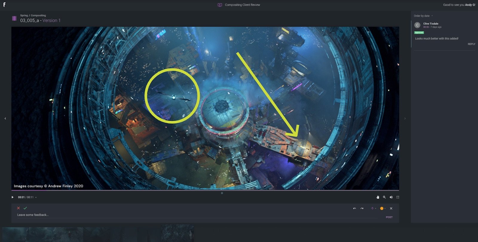
Task: Go to the previous item arrow
Action: 5,118
